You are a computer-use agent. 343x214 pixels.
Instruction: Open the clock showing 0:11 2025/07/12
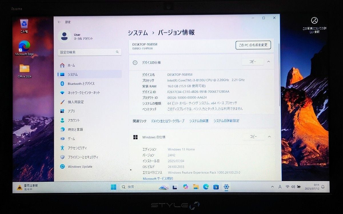click(312, 187)
